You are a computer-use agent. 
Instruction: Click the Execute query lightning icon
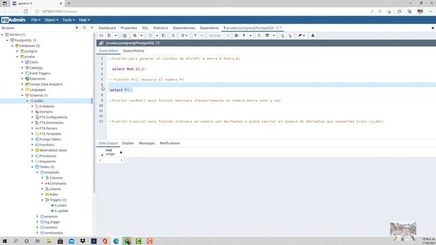click(244, 35)
